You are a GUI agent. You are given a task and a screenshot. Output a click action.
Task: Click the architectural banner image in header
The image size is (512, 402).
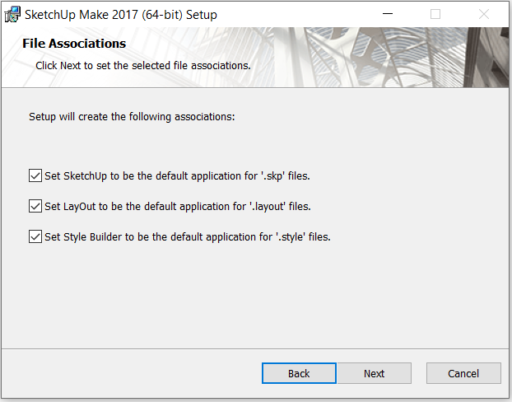[392, 57]
